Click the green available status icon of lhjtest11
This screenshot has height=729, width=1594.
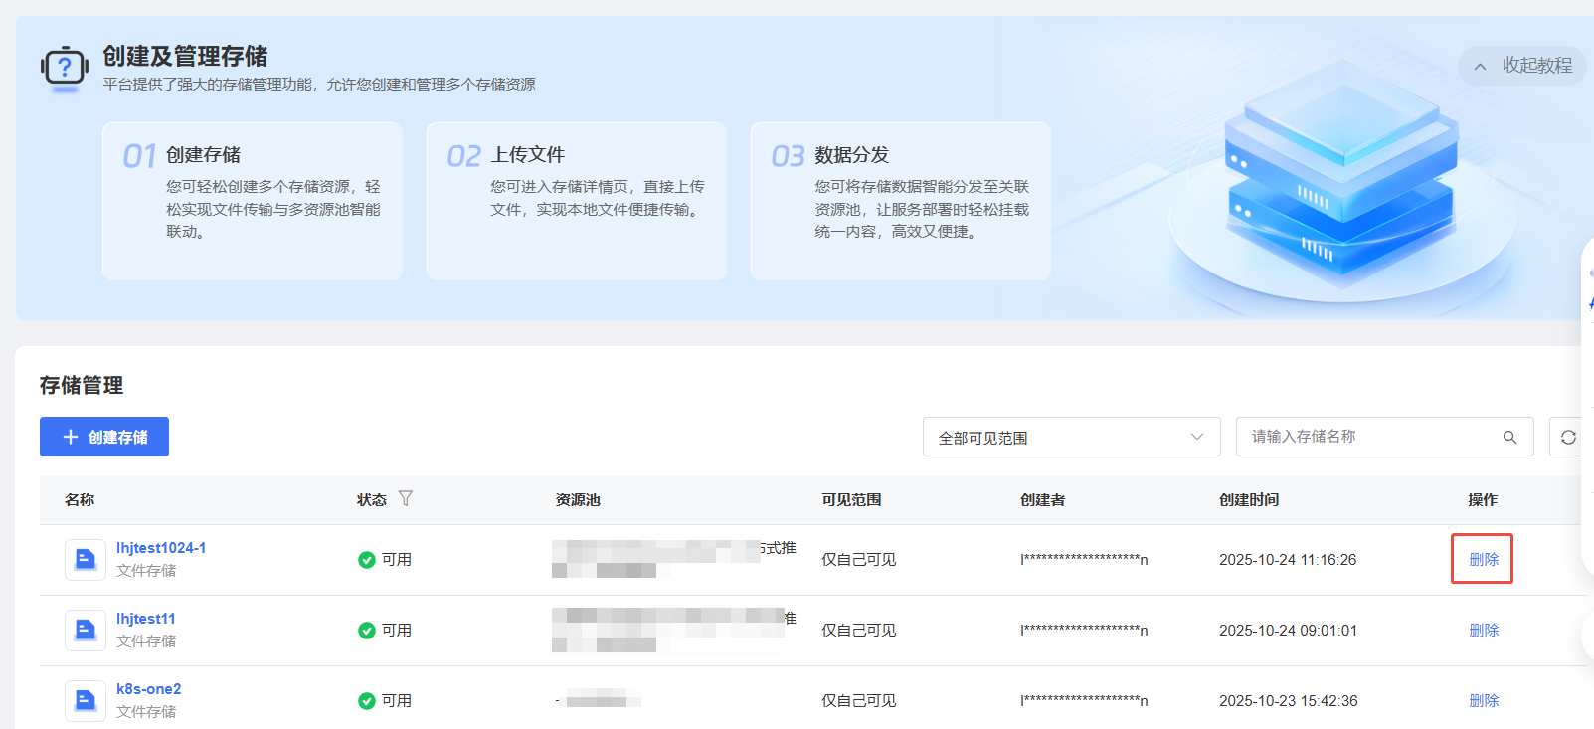[x=366, y=631]
